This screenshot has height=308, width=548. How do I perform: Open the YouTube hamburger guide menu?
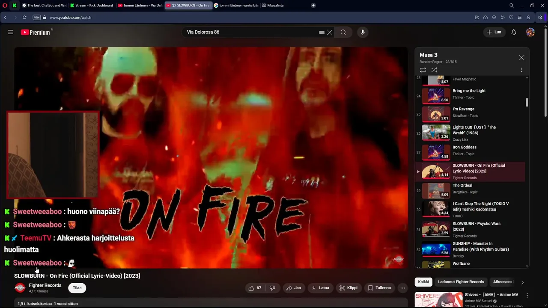click(11, 32)
